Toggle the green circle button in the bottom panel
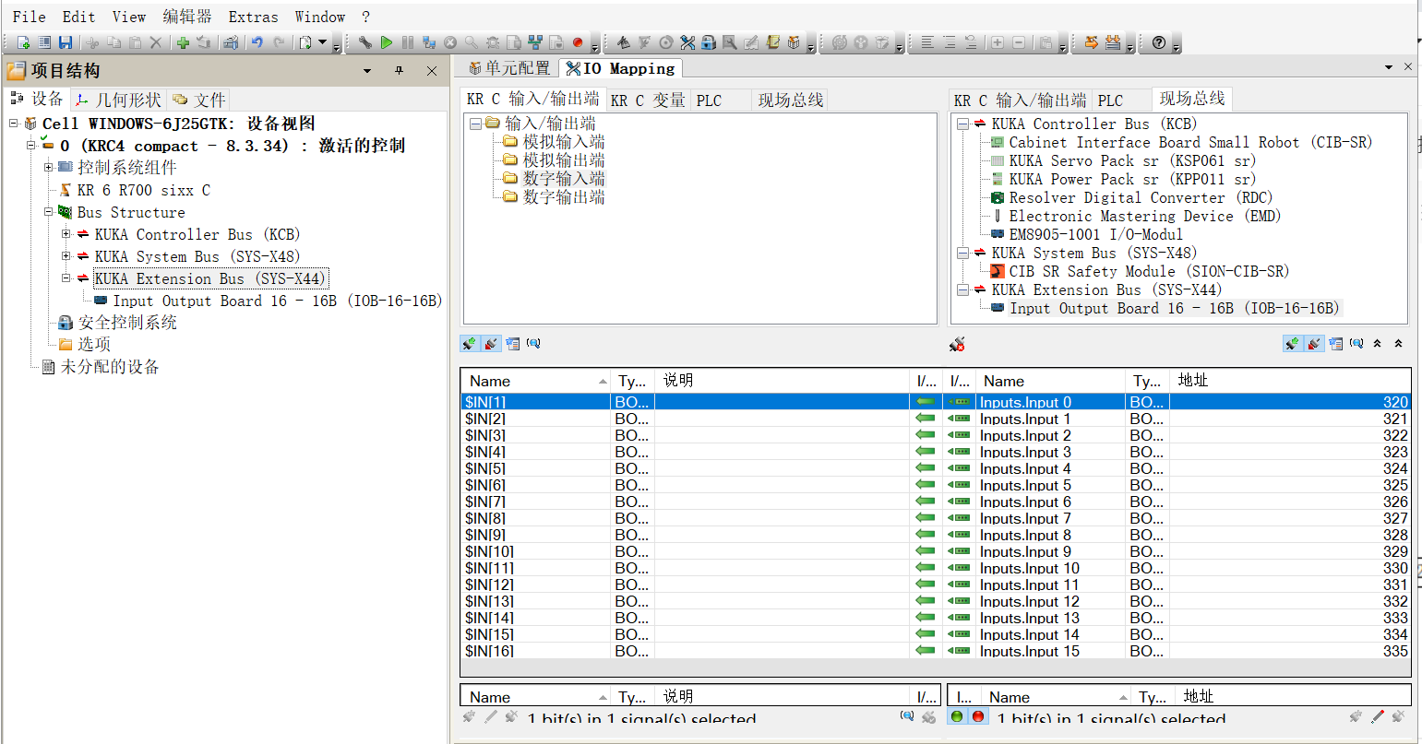Image resolution: width=1422 pixels, height=744 pixels. tap(957, 716)
